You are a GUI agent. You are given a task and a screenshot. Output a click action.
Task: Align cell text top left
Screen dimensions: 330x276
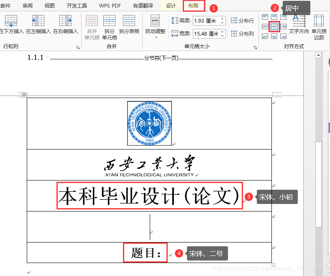pyautogui.click(x=265, y=16)
